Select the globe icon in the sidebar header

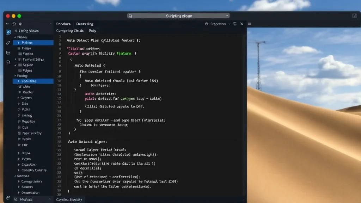pos(20,24)
